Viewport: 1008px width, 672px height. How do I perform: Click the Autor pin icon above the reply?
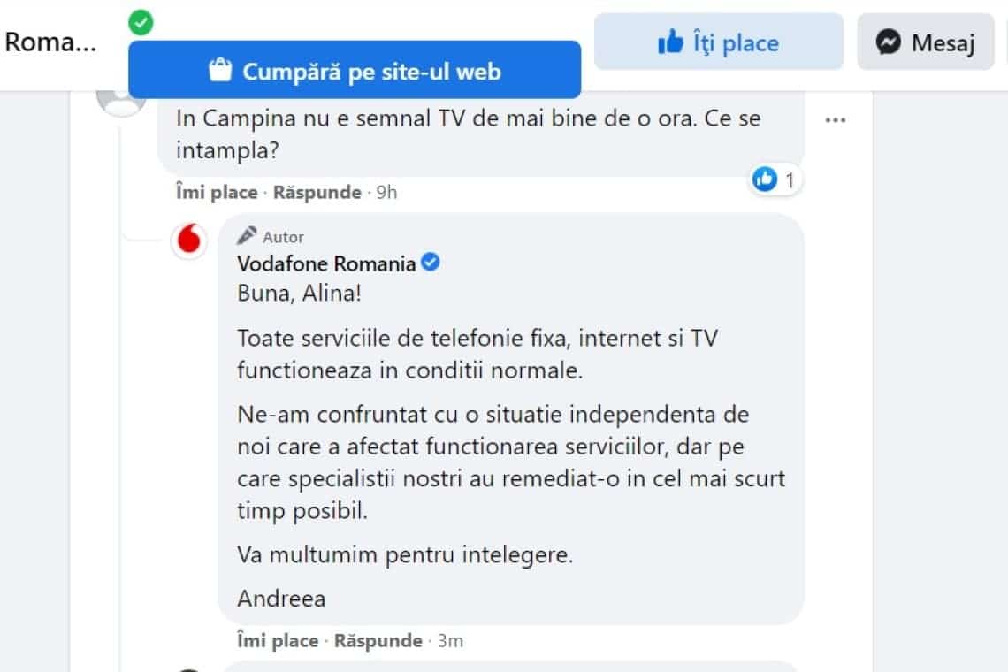[x=245, y=235]
